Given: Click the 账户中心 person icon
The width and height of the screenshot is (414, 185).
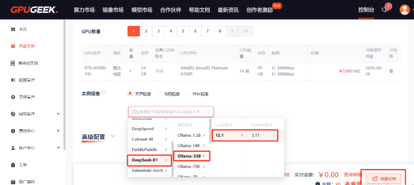Looking at the screenshot, I should (x=13, y=148).
